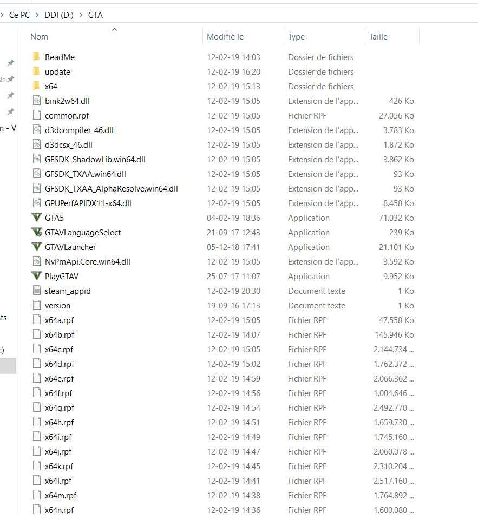Click the PlayGTAV application icon
The image size is (478, 526).
[37, 276]
